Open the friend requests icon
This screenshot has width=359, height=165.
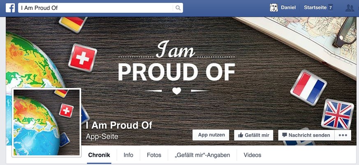tap(350, 8)
